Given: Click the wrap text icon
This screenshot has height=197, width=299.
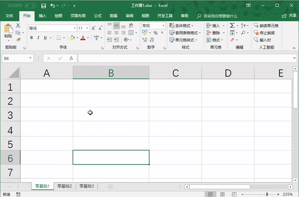Looking at the screenshot, I should (x=131, y=26).
